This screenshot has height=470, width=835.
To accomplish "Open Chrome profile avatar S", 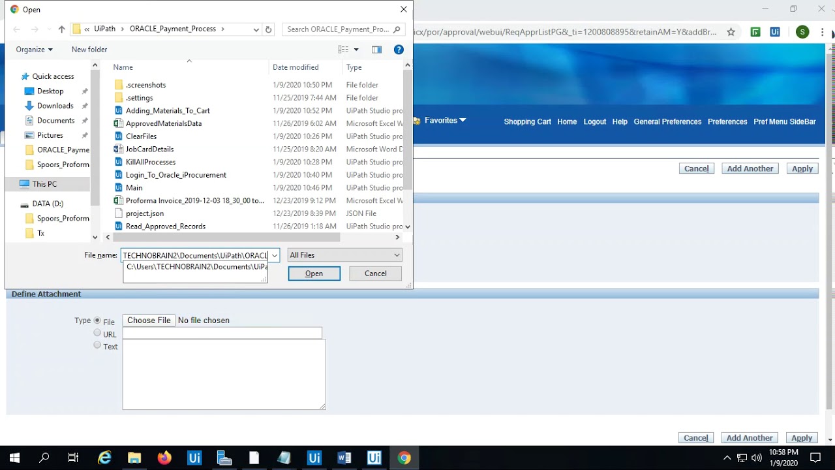I will pyautogui.click(x=802, y=32).
